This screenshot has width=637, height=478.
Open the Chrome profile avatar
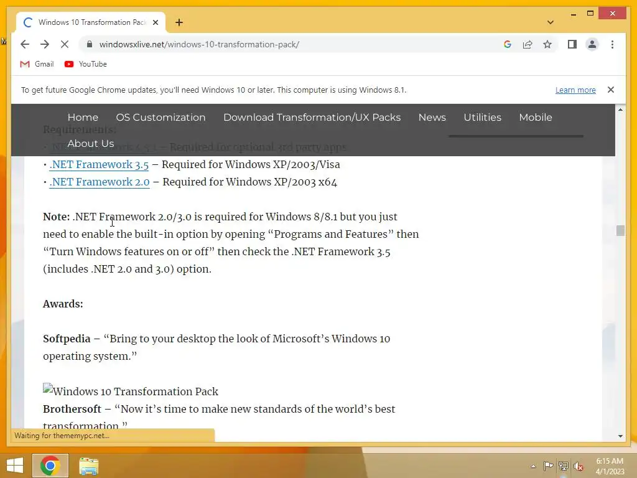click(x=592, y=44)
